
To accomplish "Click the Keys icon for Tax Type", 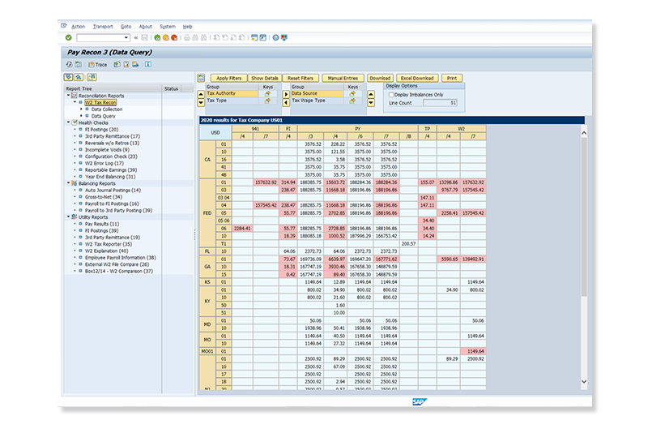I will click(x=267, y=101).
